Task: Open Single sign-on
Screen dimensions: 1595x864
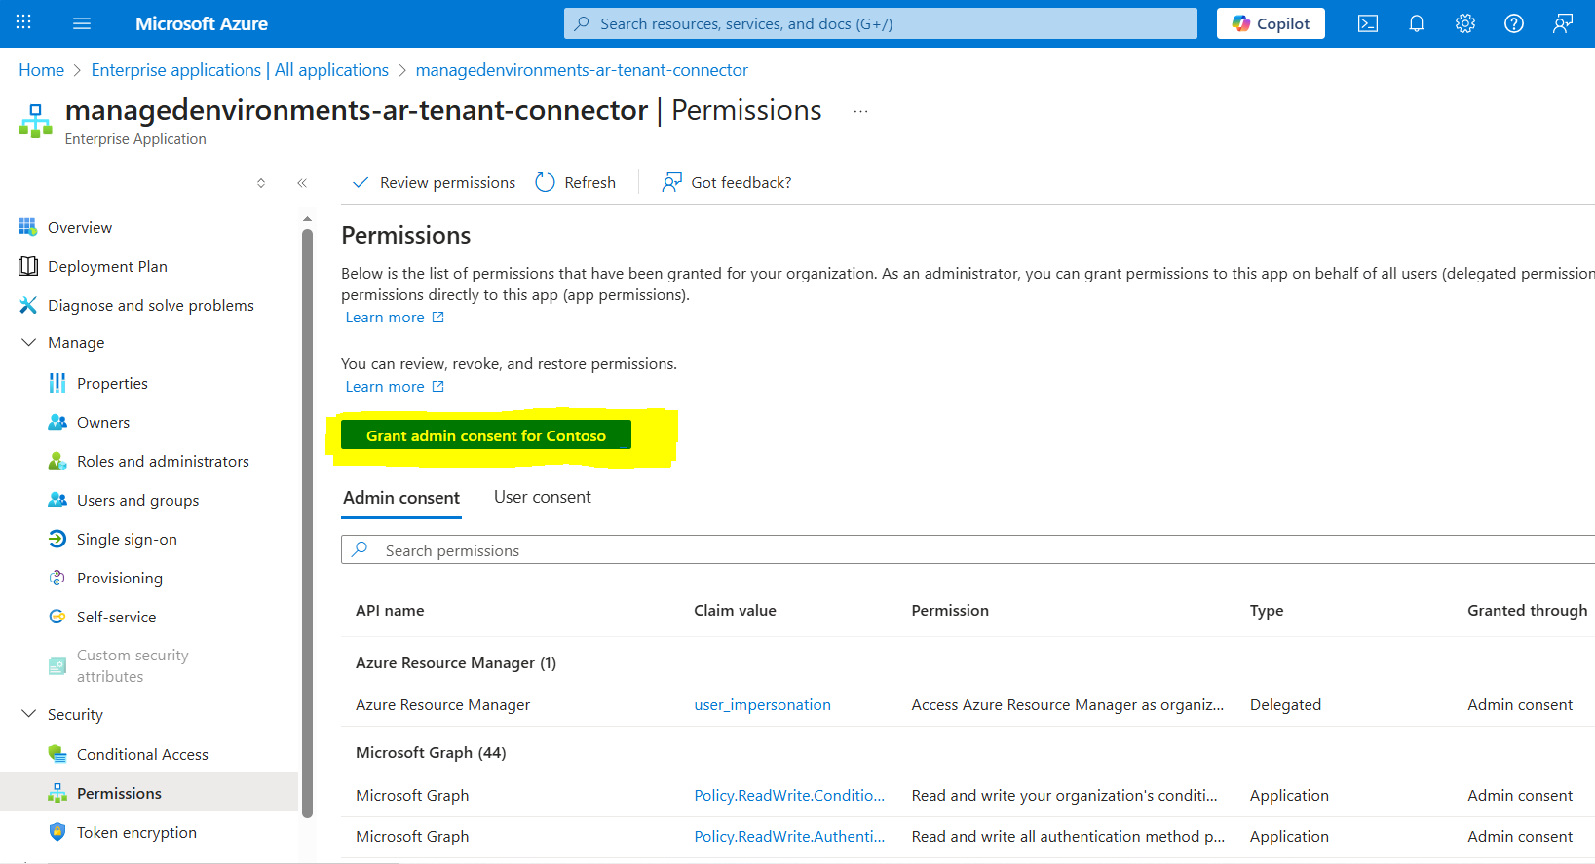Action: [127, 539]
